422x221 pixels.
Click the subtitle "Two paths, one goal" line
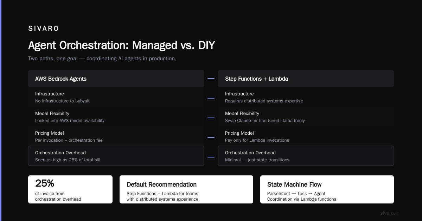tap(102, 59)
